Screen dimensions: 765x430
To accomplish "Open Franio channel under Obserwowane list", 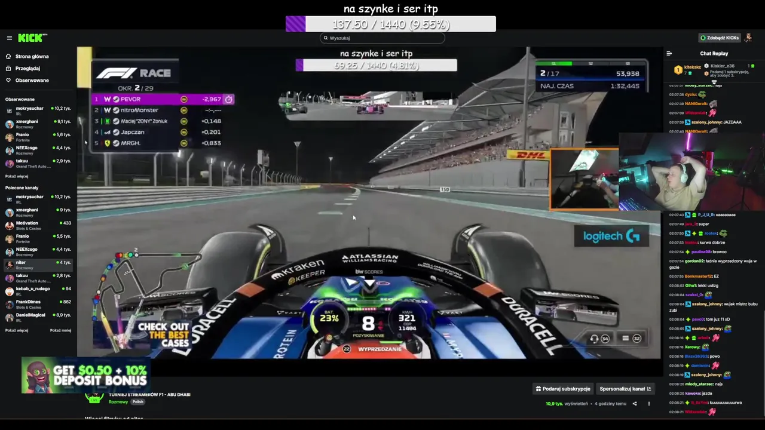I will pyautogui.click(x=38, y=137).
